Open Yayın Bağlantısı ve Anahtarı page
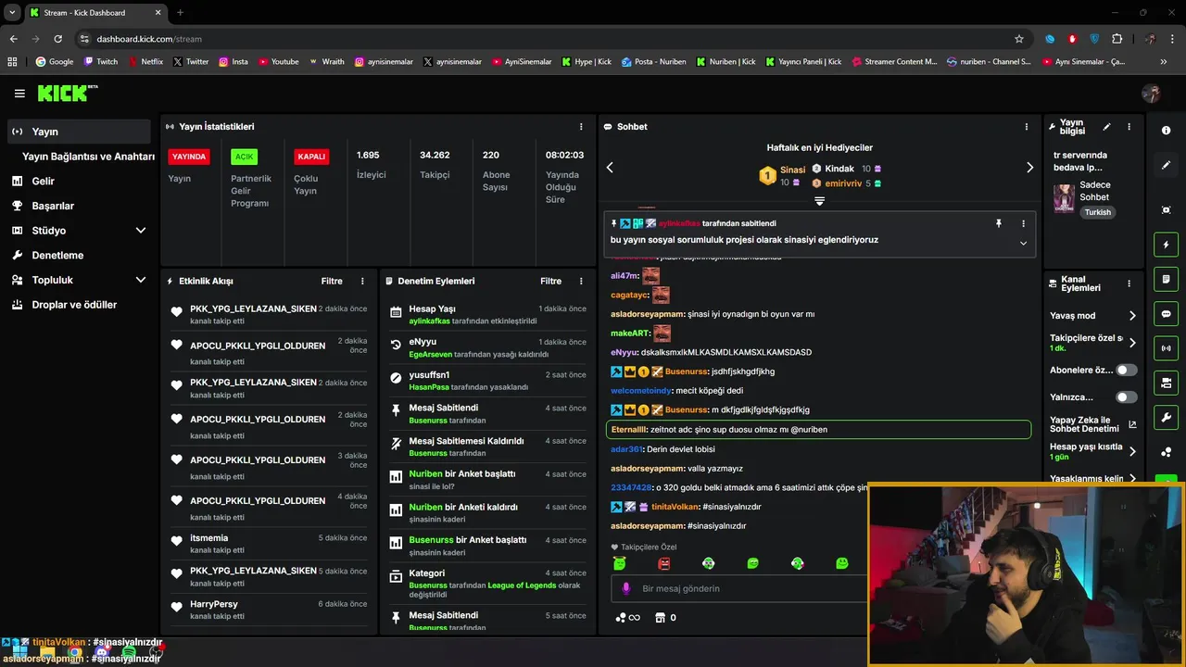The height and width of the screenshot is (667, 1186). click(x=88, y=157)
